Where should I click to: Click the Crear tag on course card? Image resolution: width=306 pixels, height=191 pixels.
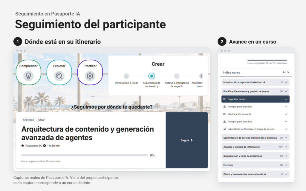pos(41,120)
